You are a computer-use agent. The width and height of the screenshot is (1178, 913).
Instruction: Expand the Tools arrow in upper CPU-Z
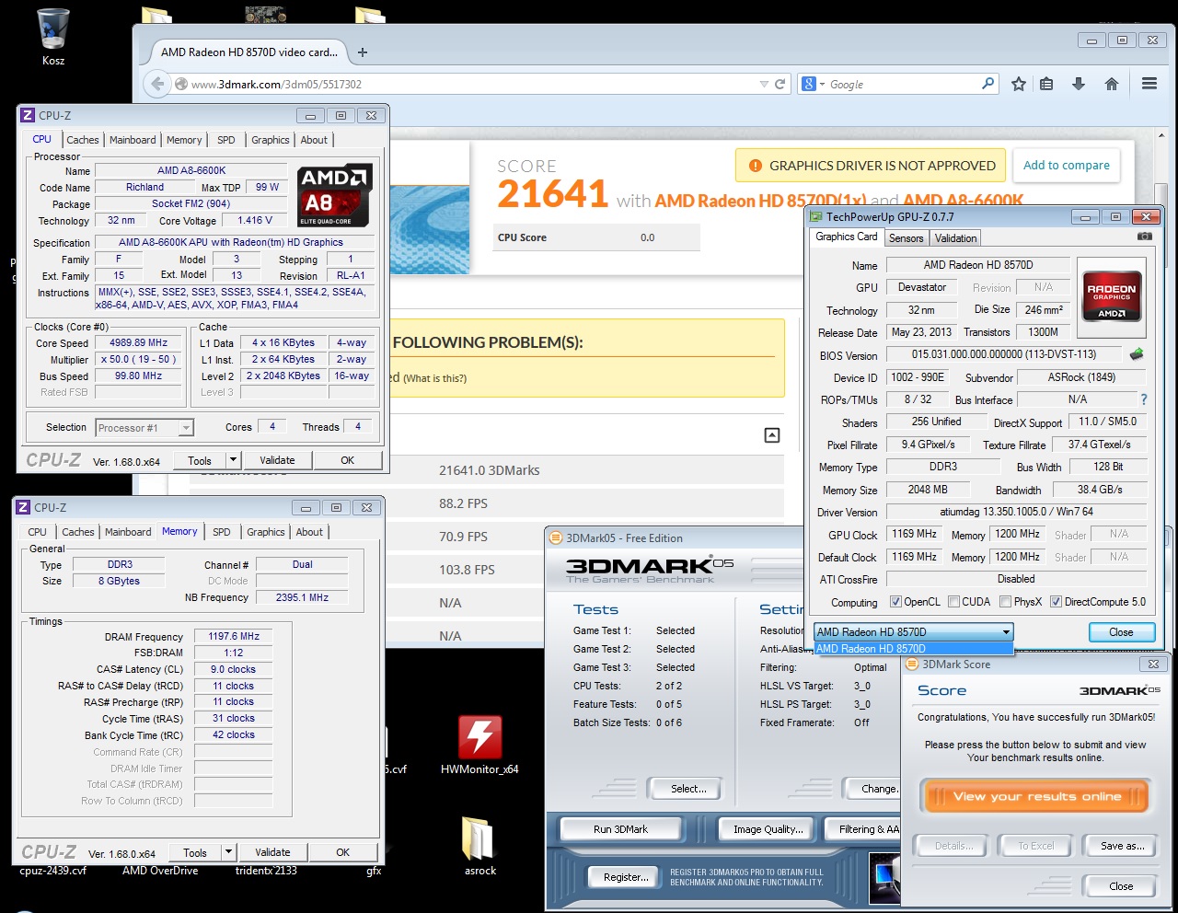tap(233, 460)
